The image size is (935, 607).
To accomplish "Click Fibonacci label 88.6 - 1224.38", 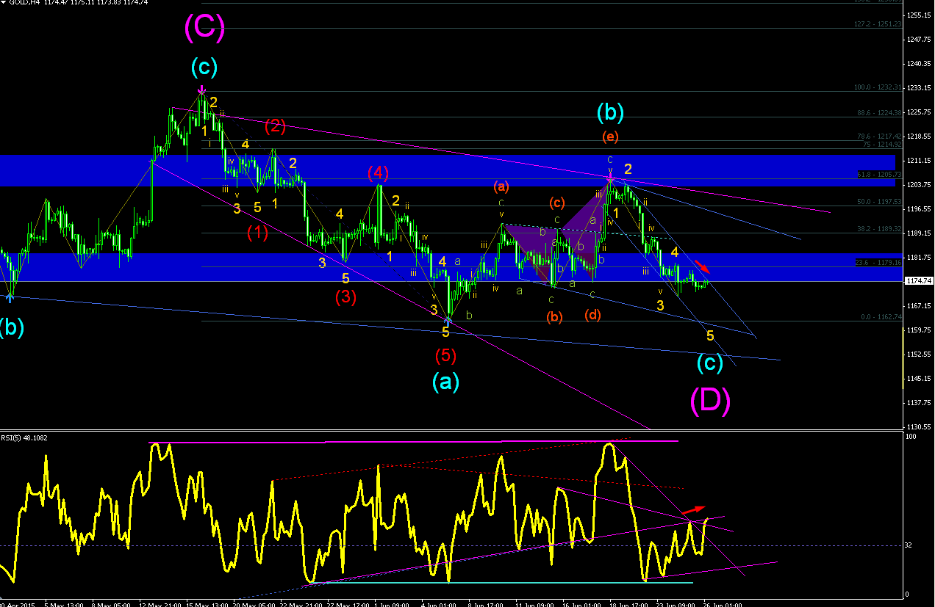I will 880,113.
